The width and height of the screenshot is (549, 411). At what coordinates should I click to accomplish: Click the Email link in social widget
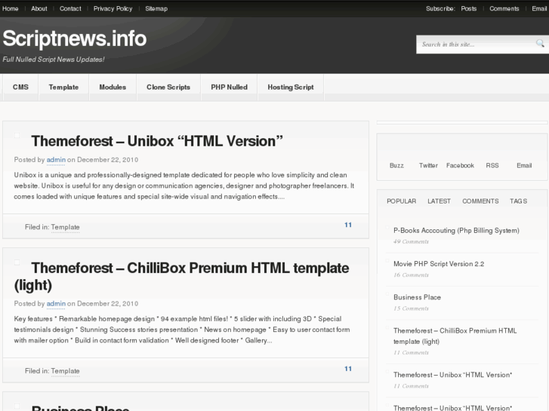(524, 165)
